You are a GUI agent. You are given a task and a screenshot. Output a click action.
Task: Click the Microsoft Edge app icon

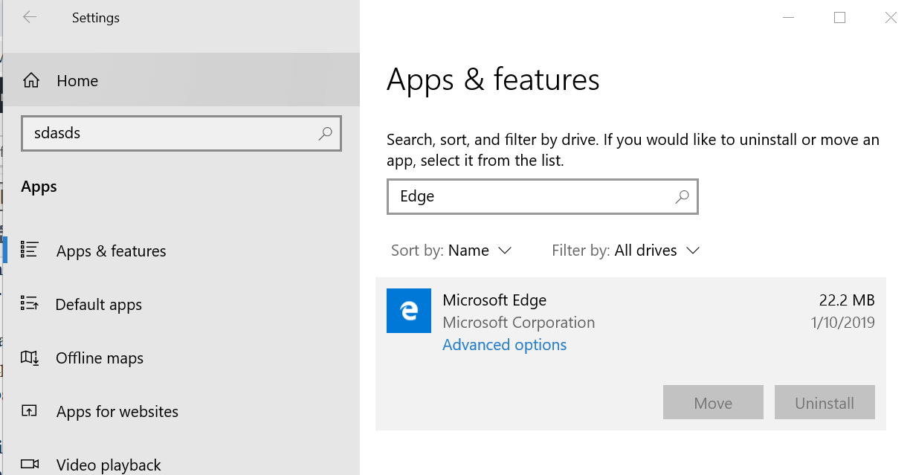coord(409,311)
